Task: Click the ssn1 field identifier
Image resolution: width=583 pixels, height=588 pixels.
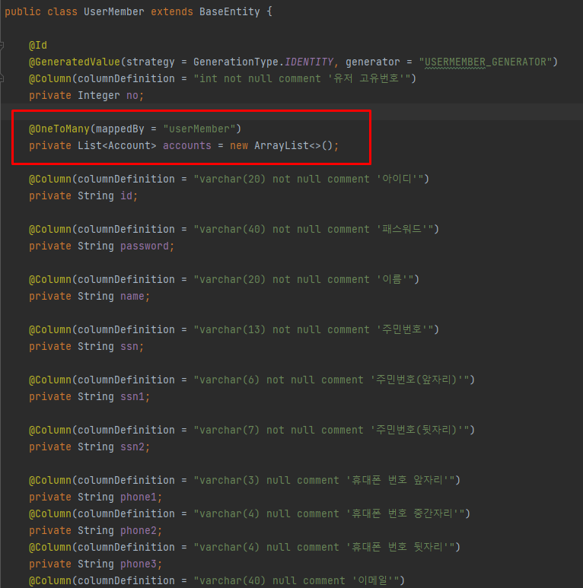Action: (132, 397)
